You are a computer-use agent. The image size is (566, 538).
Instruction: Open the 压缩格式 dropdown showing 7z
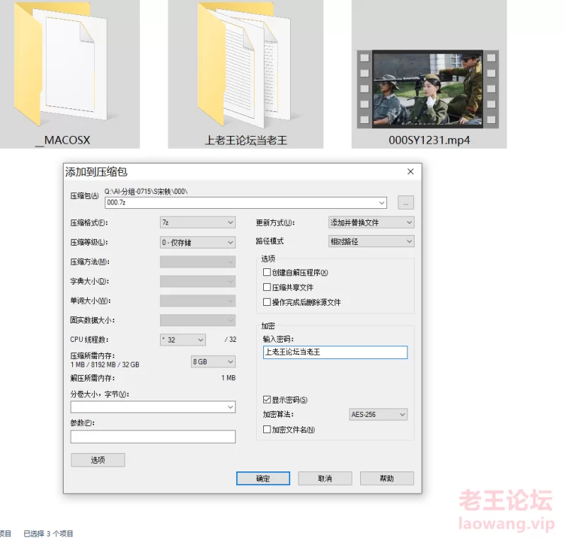coord(197,222)
